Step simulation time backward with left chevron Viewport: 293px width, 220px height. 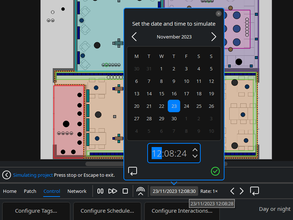coord(232,191)
